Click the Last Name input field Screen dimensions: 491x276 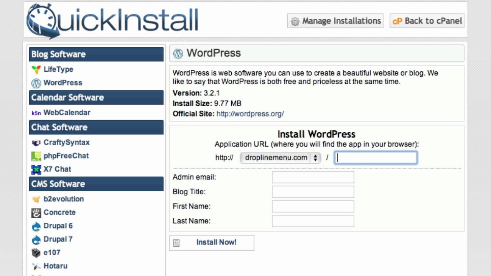click(313, 221)
